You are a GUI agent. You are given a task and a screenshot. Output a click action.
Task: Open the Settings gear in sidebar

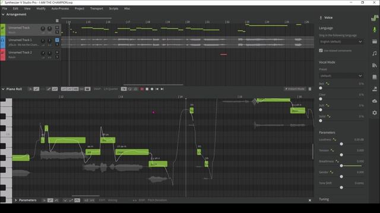375,113
